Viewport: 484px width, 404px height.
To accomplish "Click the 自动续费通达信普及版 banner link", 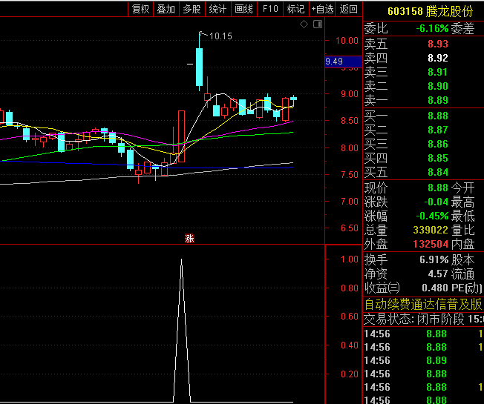I will tap(423, 304).
